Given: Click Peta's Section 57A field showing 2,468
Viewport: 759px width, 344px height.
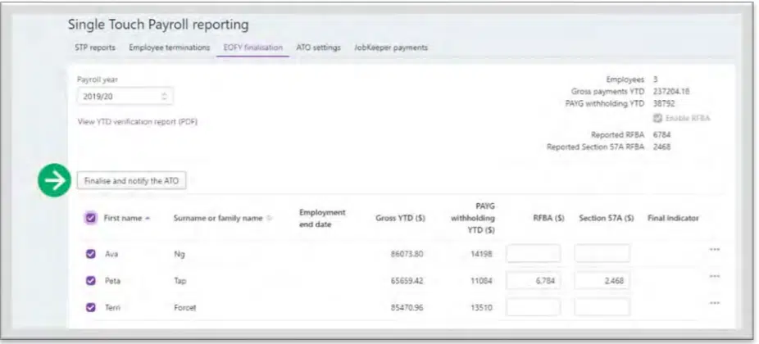Looking at the screenshot, I should click(x=602, y=281).
